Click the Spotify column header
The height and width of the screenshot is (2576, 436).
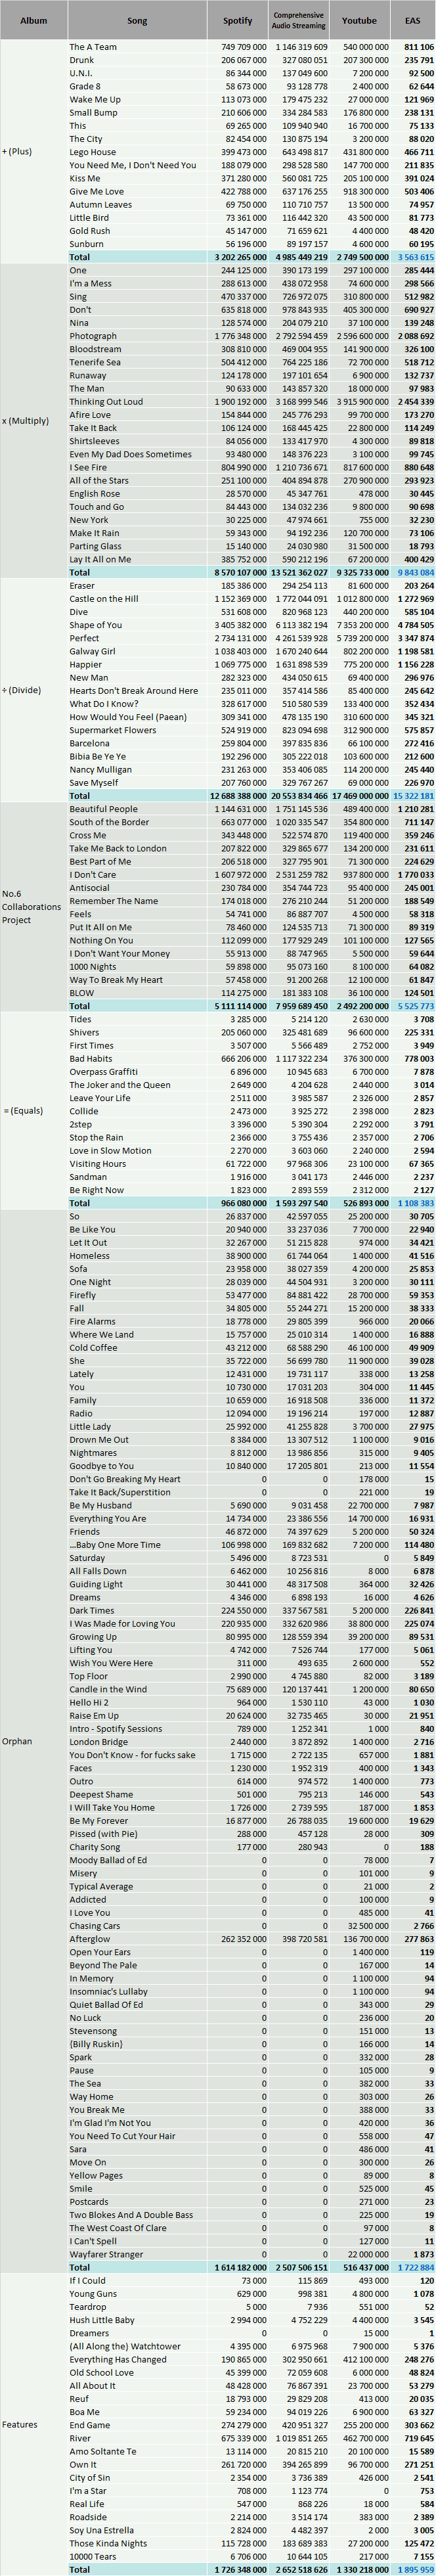click(238, 21)
